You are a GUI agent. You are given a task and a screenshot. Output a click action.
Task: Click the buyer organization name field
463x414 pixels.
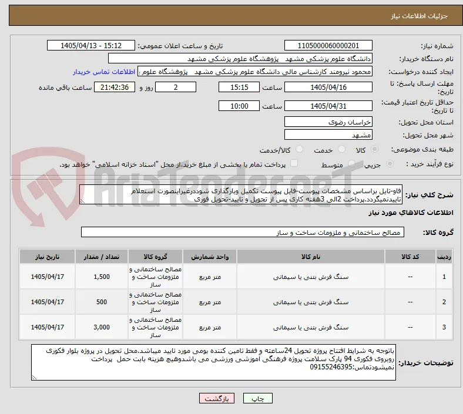pyautogui.click(x=240, y=58)
